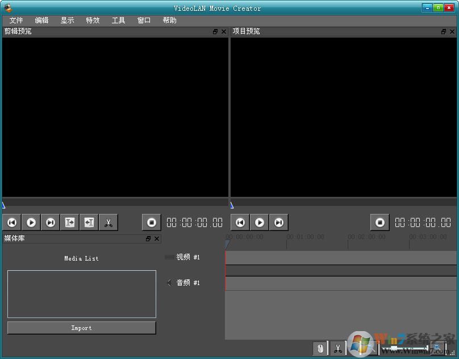This screenshot has width=459, height=359.
Task: Select the scissors cut tool in clip preview toolbar
Action: [108, 222]
